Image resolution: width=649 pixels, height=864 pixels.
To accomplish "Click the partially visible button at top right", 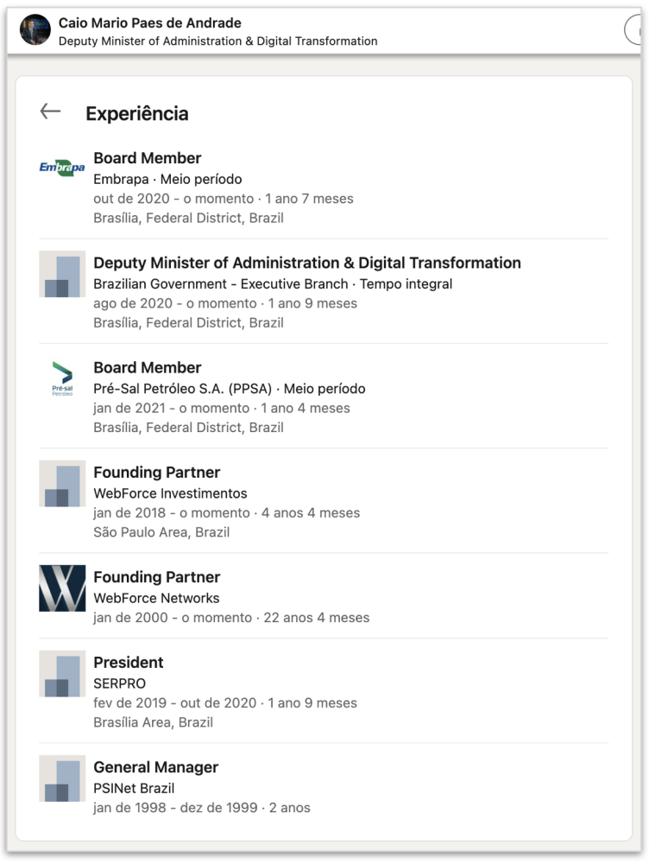I will pyautogui.click(x=636, y=31).
